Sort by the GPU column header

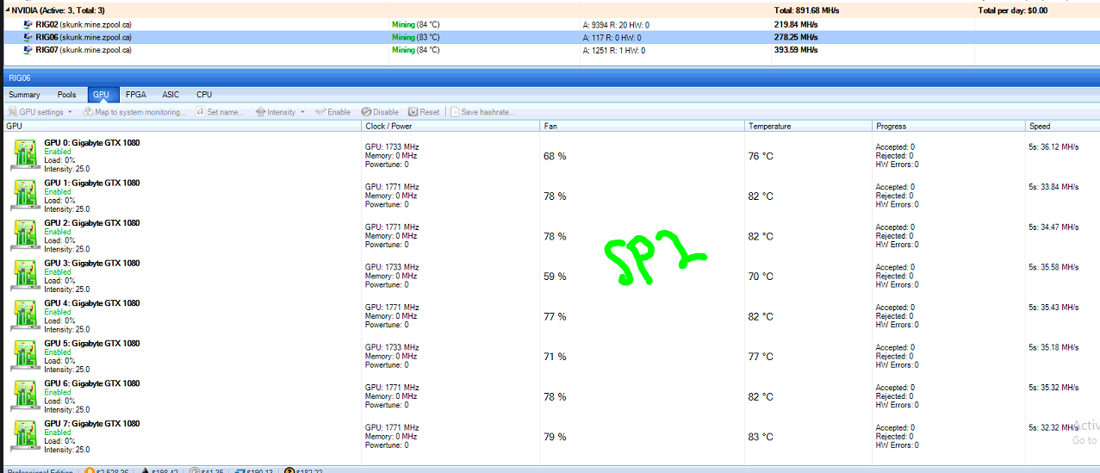(182, 126)
